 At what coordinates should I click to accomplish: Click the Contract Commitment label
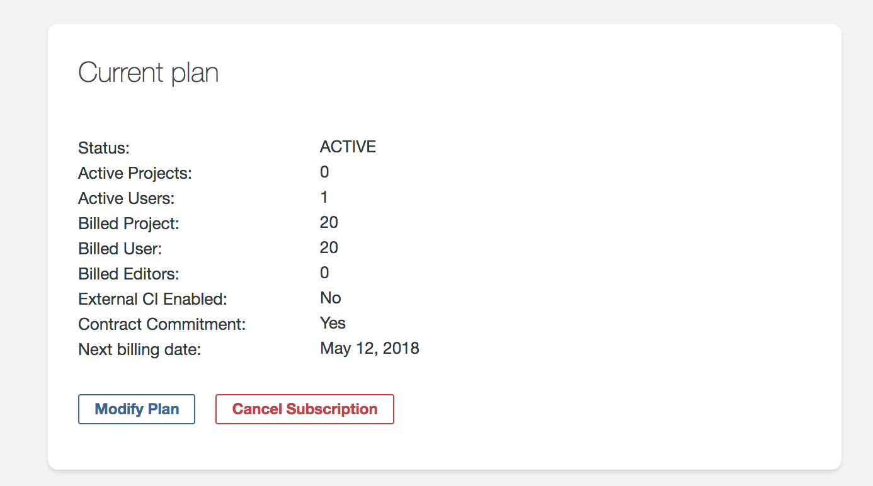point(162,324)
